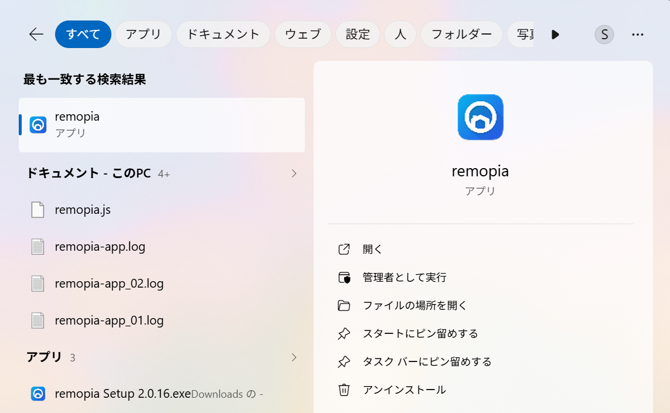The height and width of the screenshot is (413, 670).
Task: Click the trash icon for アンインストール
Action: click(344, 390)
